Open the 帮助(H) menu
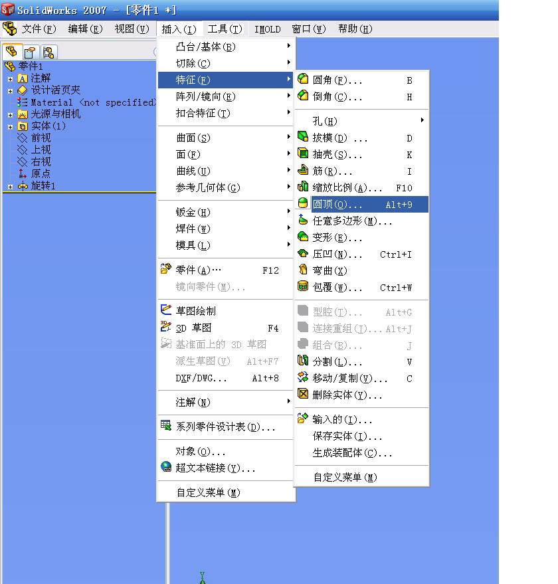Viewport: 558px width, 584px height. pyautogui.click(x=355, y=29)
